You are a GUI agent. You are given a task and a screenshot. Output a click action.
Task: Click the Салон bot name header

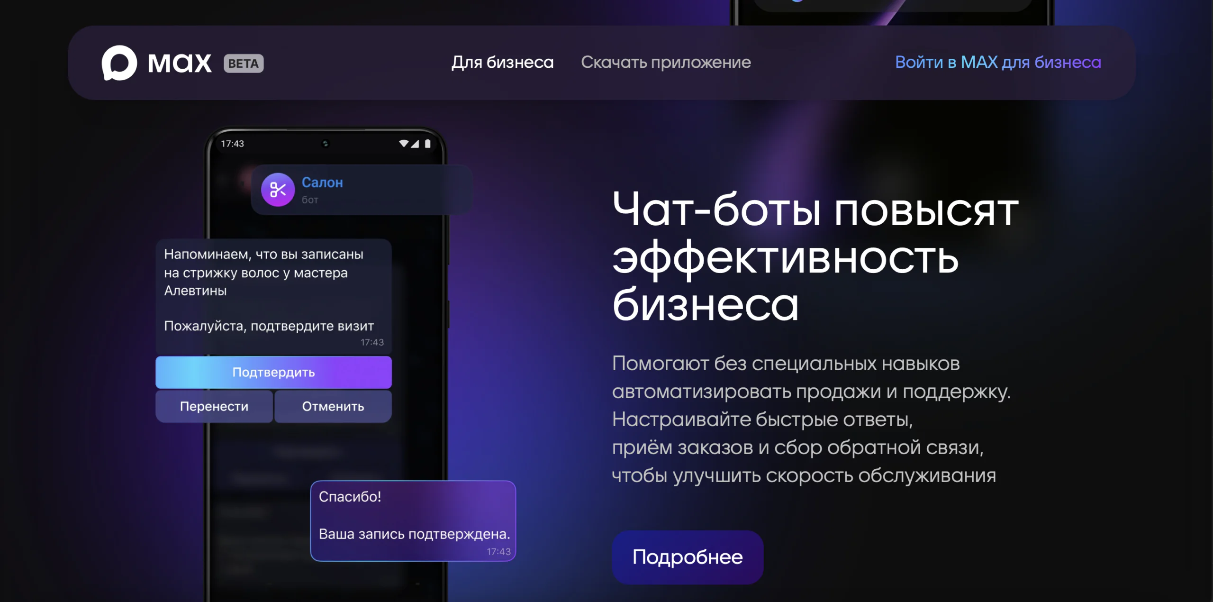coord(322,182)
